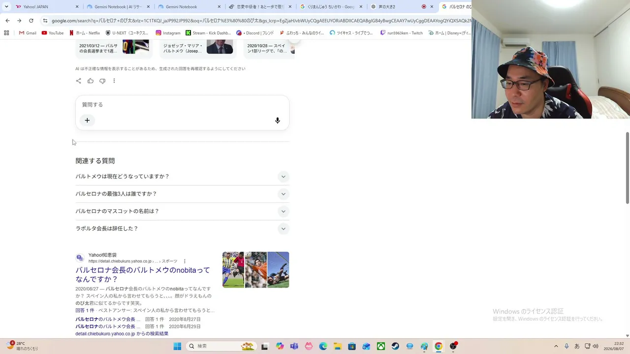Image resolution: width=630 pixels, height=354 pixels.
Task: Open the tab search dropdown arrow
Action: (x=6, y=7)
